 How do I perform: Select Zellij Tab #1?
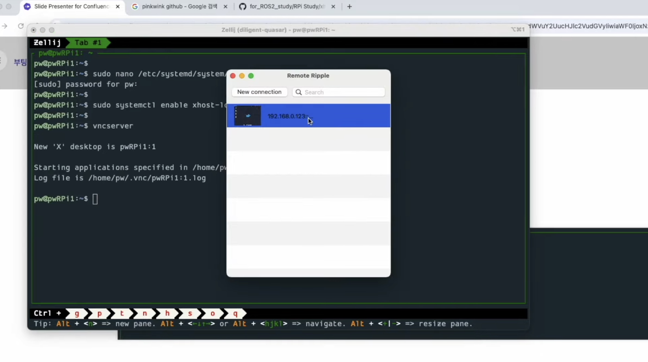(88, 43)
